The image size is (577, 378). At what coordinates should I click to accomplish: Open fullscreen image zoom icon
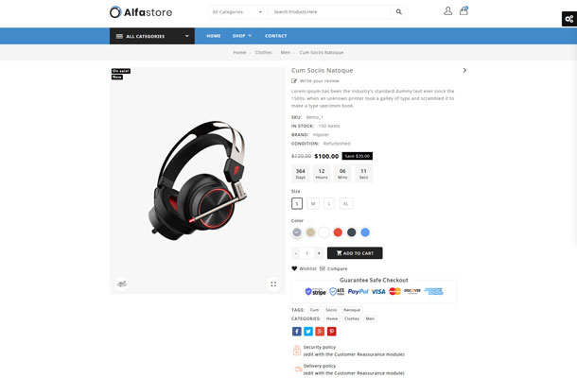(273, 283)
